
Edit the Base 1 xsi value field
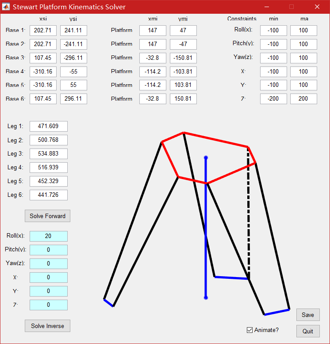coord(43,31)
